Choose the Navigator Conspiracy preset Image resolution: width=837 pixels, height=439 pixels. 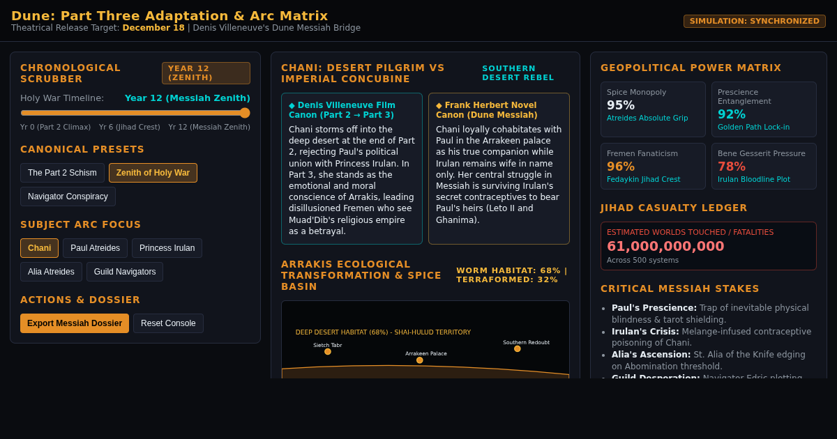click(68, 197)
